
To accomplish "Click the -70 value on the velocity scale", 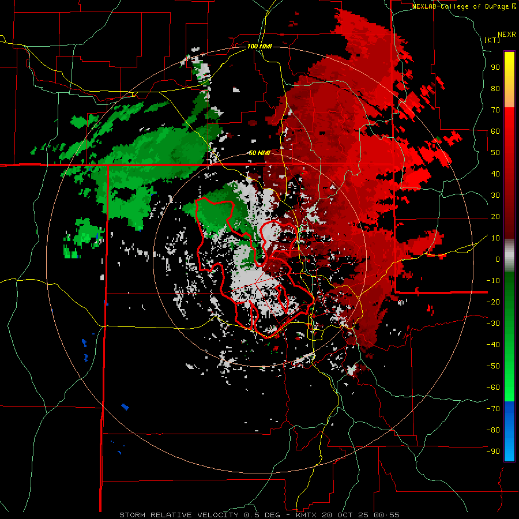I will click(x=493, y=409).
